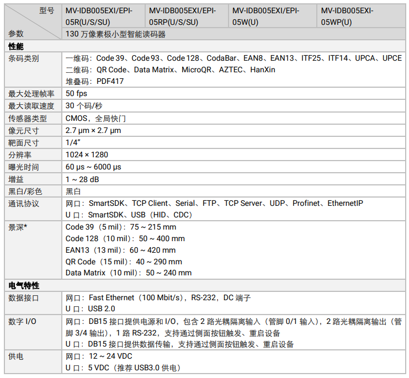Select the 通讯协议 row label

tap(24, 203)
